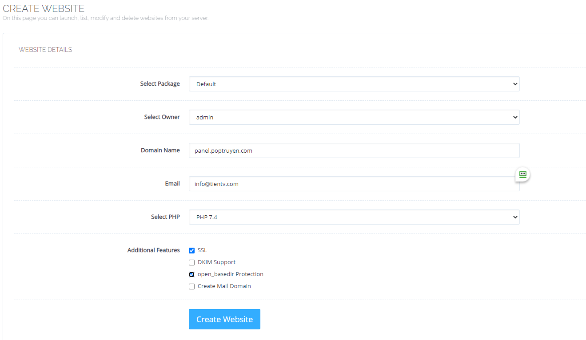
Task: Click the CREATE WEBSITE page title
Action: (44, 8)
